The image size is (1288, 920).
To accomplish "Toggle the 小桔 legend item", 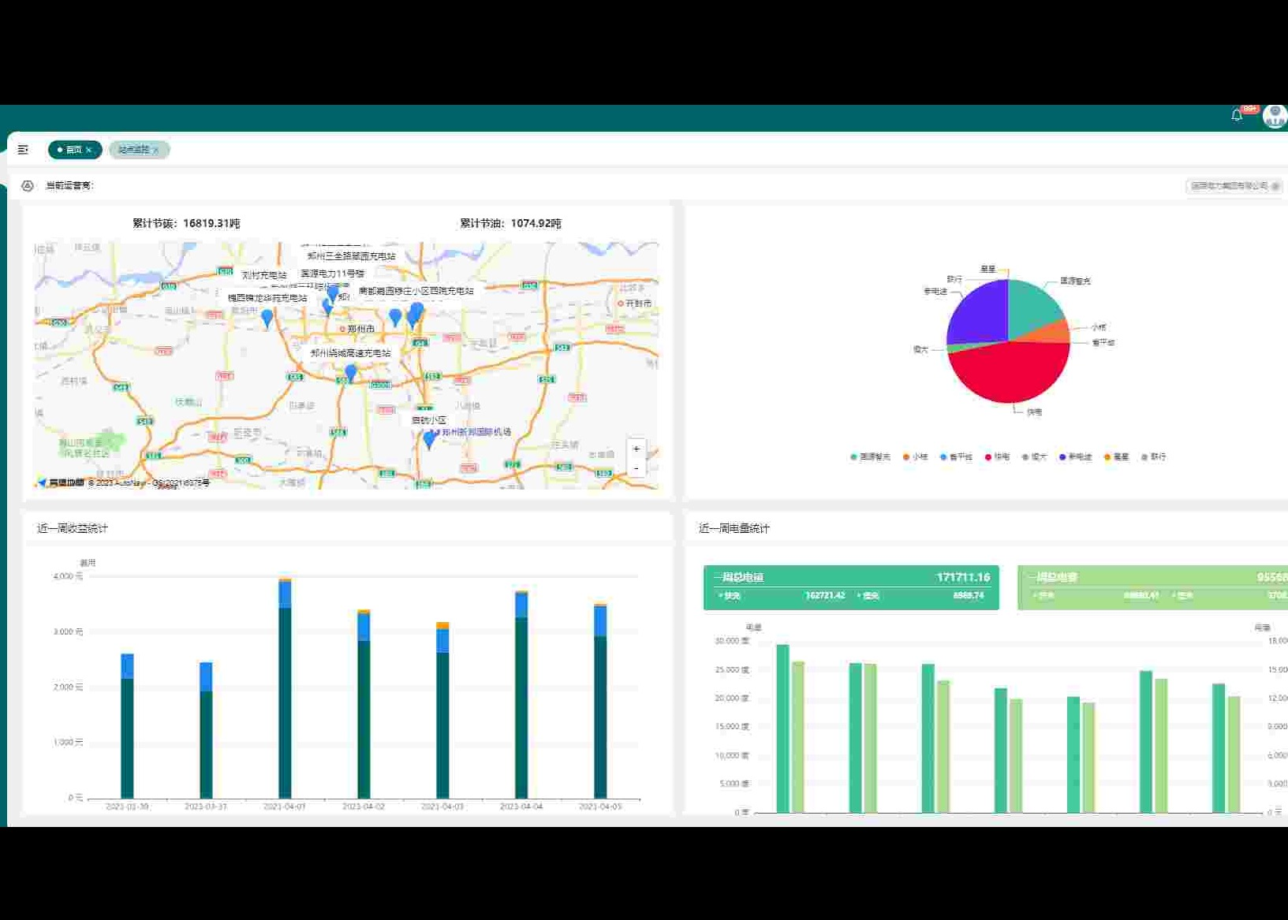I will [x=915, y=456].
